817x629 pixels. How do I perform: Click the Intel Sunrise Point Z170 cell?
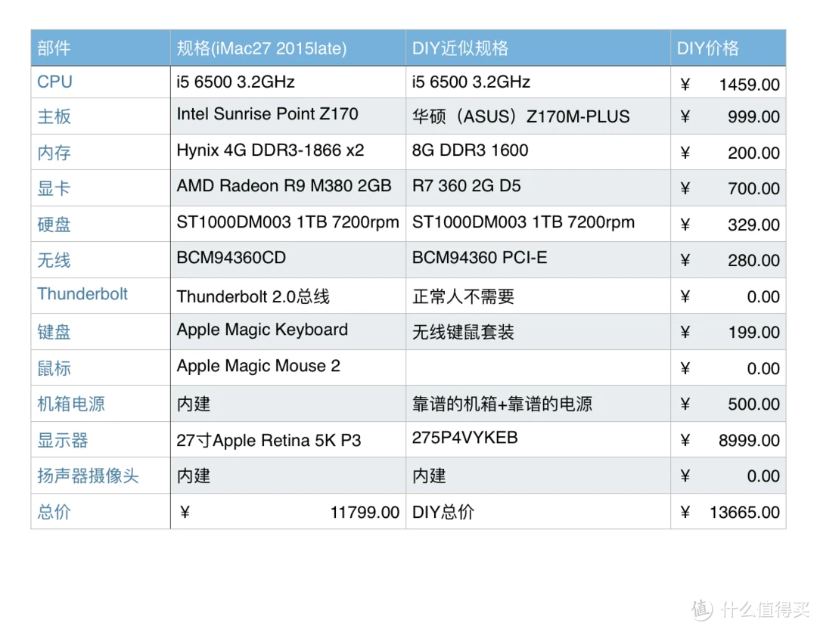[x=288, y=116]
